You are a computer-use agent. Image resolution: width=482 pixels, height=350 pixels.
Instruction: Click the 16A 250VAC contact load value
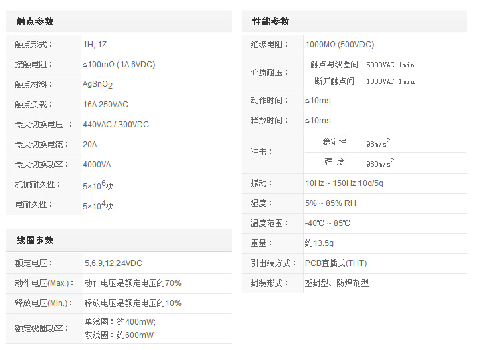coord(105,105)
